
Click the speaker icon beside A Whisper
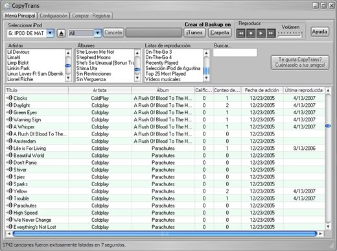click(9, 126)
